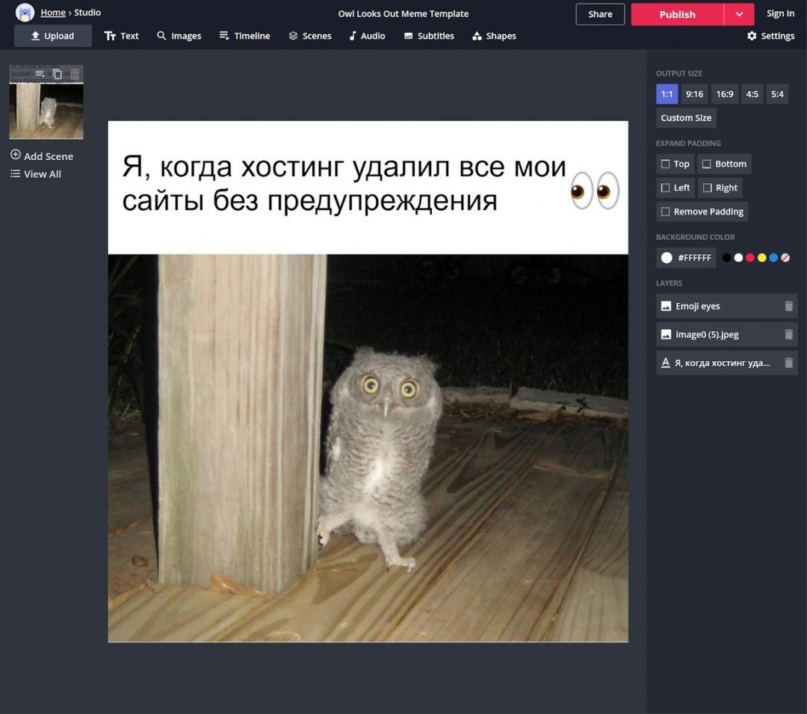Viewport: 807px width, 714px height.
Task: Duplicate the scene using the copy icon on thumbnail
Action: click(x=57, y=74)
